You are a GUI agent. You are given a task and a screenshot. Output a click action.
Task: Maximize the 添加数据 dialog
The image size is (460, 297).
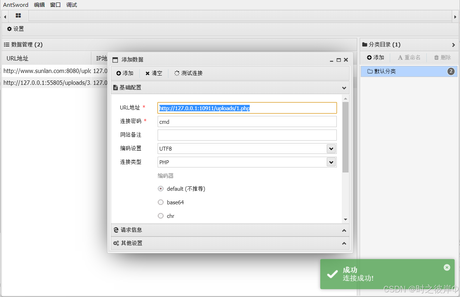(x=339, y=60)
